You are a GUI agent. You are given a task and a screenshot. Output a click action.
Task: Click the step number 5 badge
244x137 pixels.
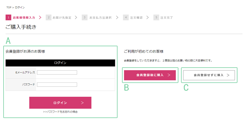tap(156, 17)
